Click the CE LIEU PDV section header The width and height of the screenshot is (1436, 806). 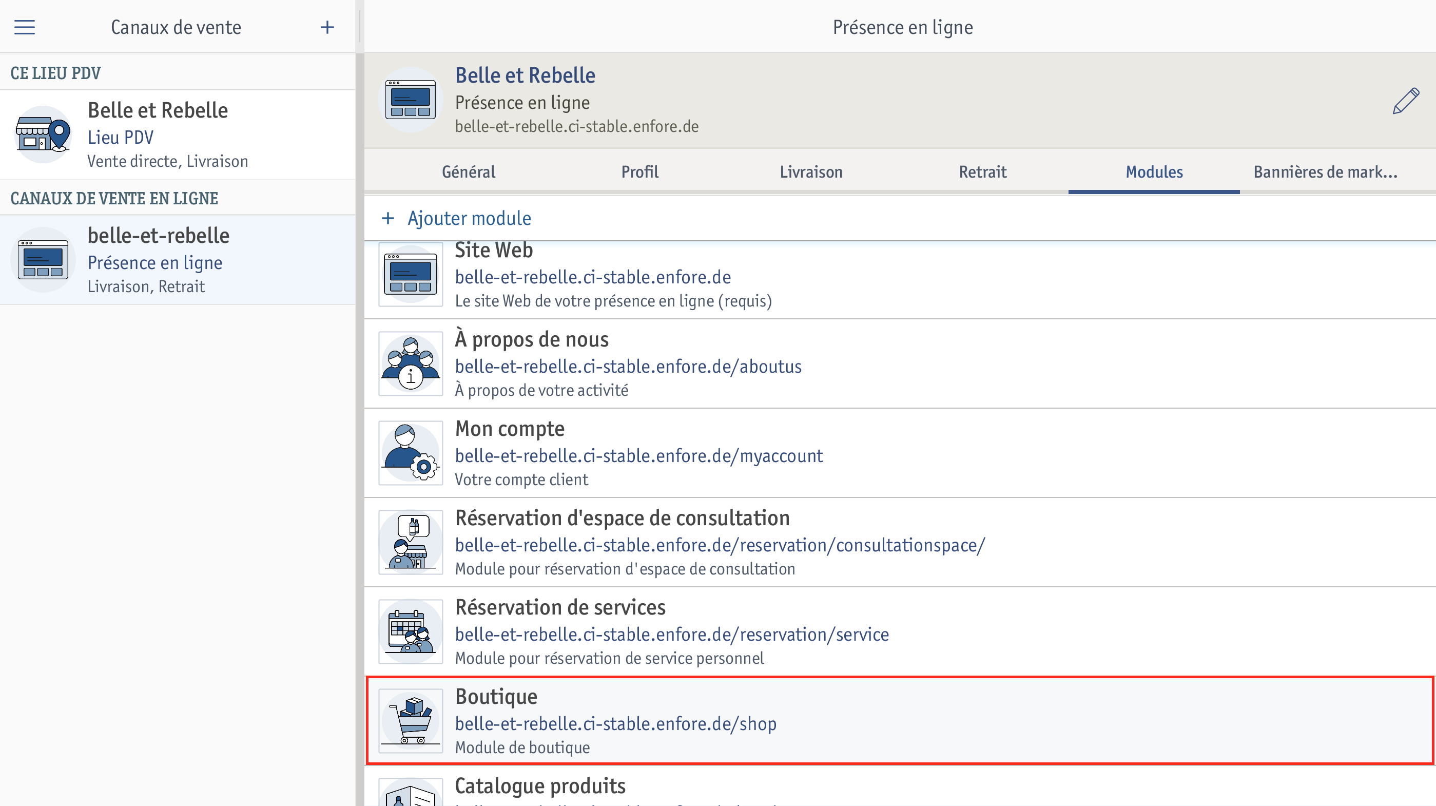[56, 73]
